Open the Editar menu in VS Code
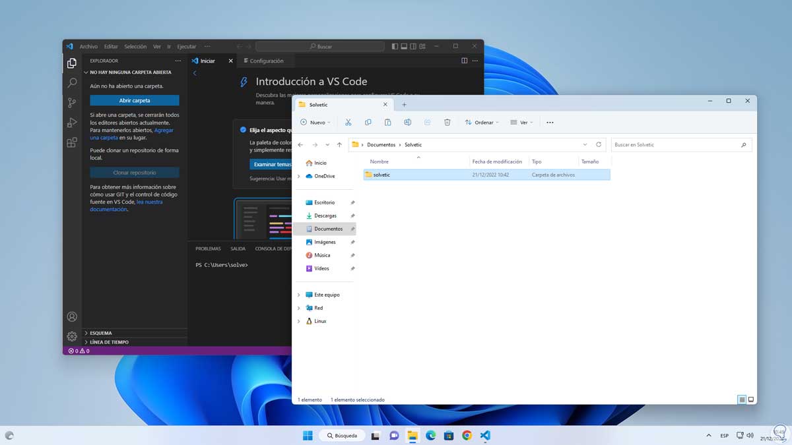The width and height of the screenshot is (792, 445). (111, 47)
